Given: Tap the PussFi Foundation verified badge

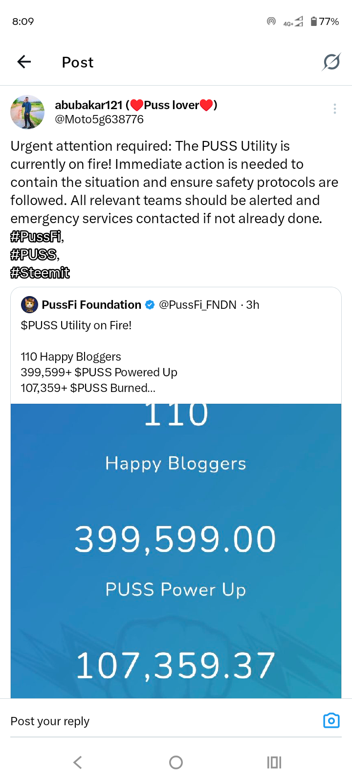Looking at the screenshot, I should pos(150,305).
